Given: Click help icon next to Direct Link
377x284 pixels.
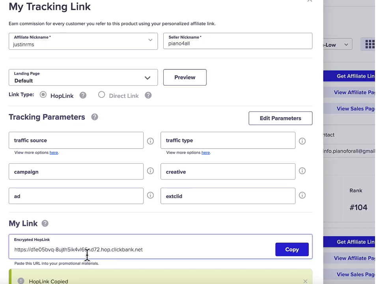Looking at the screenshot, I should click(x=148, y=95).
